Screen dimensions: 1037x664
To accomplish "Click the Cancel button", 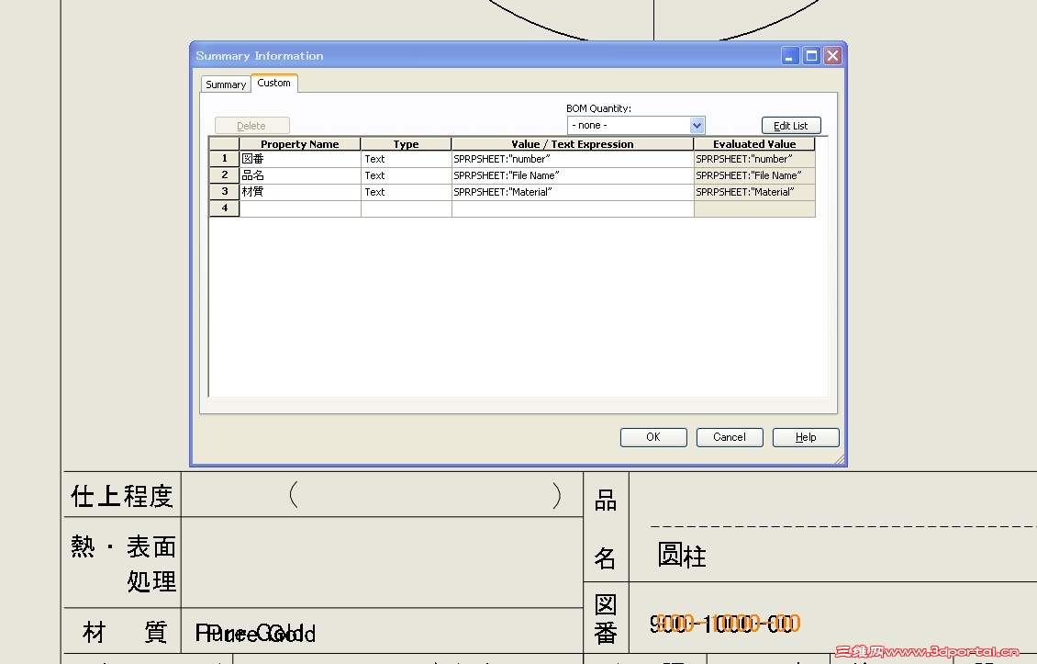I will click(x=730, y=437).
